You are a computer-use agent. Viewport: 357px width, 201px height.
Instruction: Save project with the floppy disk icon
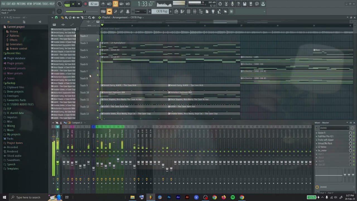click(245, 4)
